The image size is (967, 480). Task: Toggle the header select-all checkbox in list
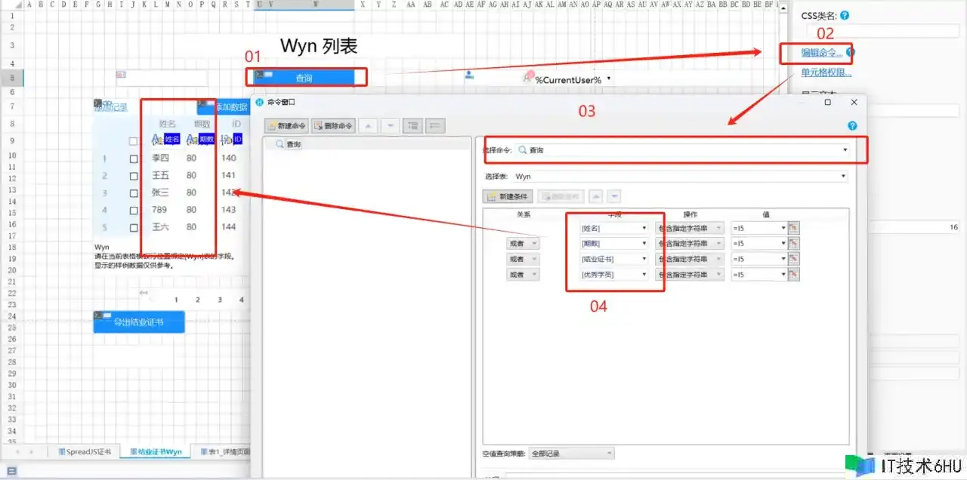coord(134,140)
